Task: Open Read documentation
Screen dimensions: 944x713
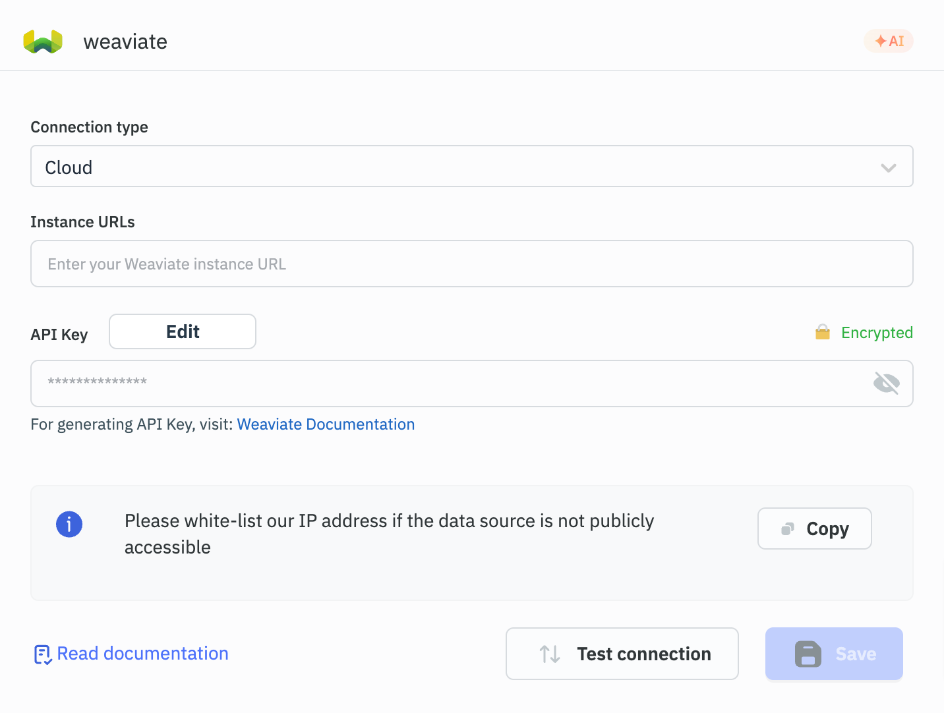Action: point(142,653)
